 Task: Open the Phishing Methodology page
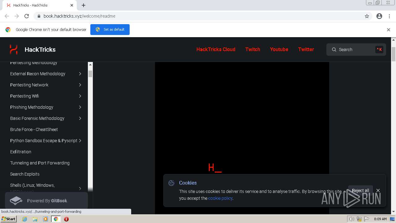pyautogui.click(x=32, y=107)
